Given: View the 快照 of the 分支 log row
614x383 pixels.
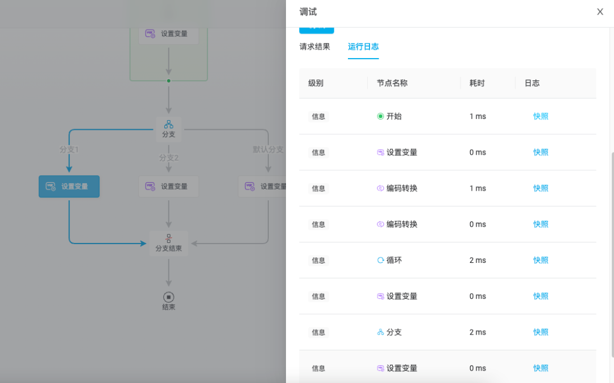Looking at the screenshot, I should pos(541,332).
